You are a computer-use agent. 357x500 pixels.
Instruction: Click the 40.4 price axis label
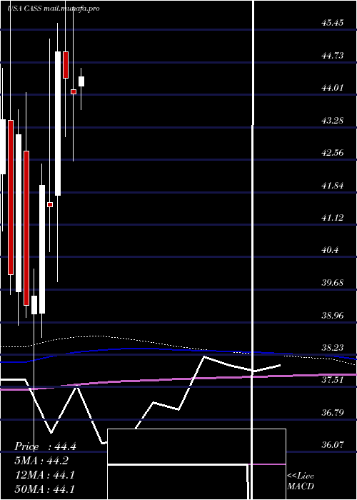pyautogui.click(x=330, y=250)
